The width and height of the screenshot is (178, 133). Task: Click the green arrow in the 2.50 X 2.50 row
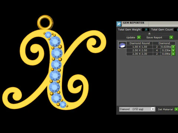174,50
